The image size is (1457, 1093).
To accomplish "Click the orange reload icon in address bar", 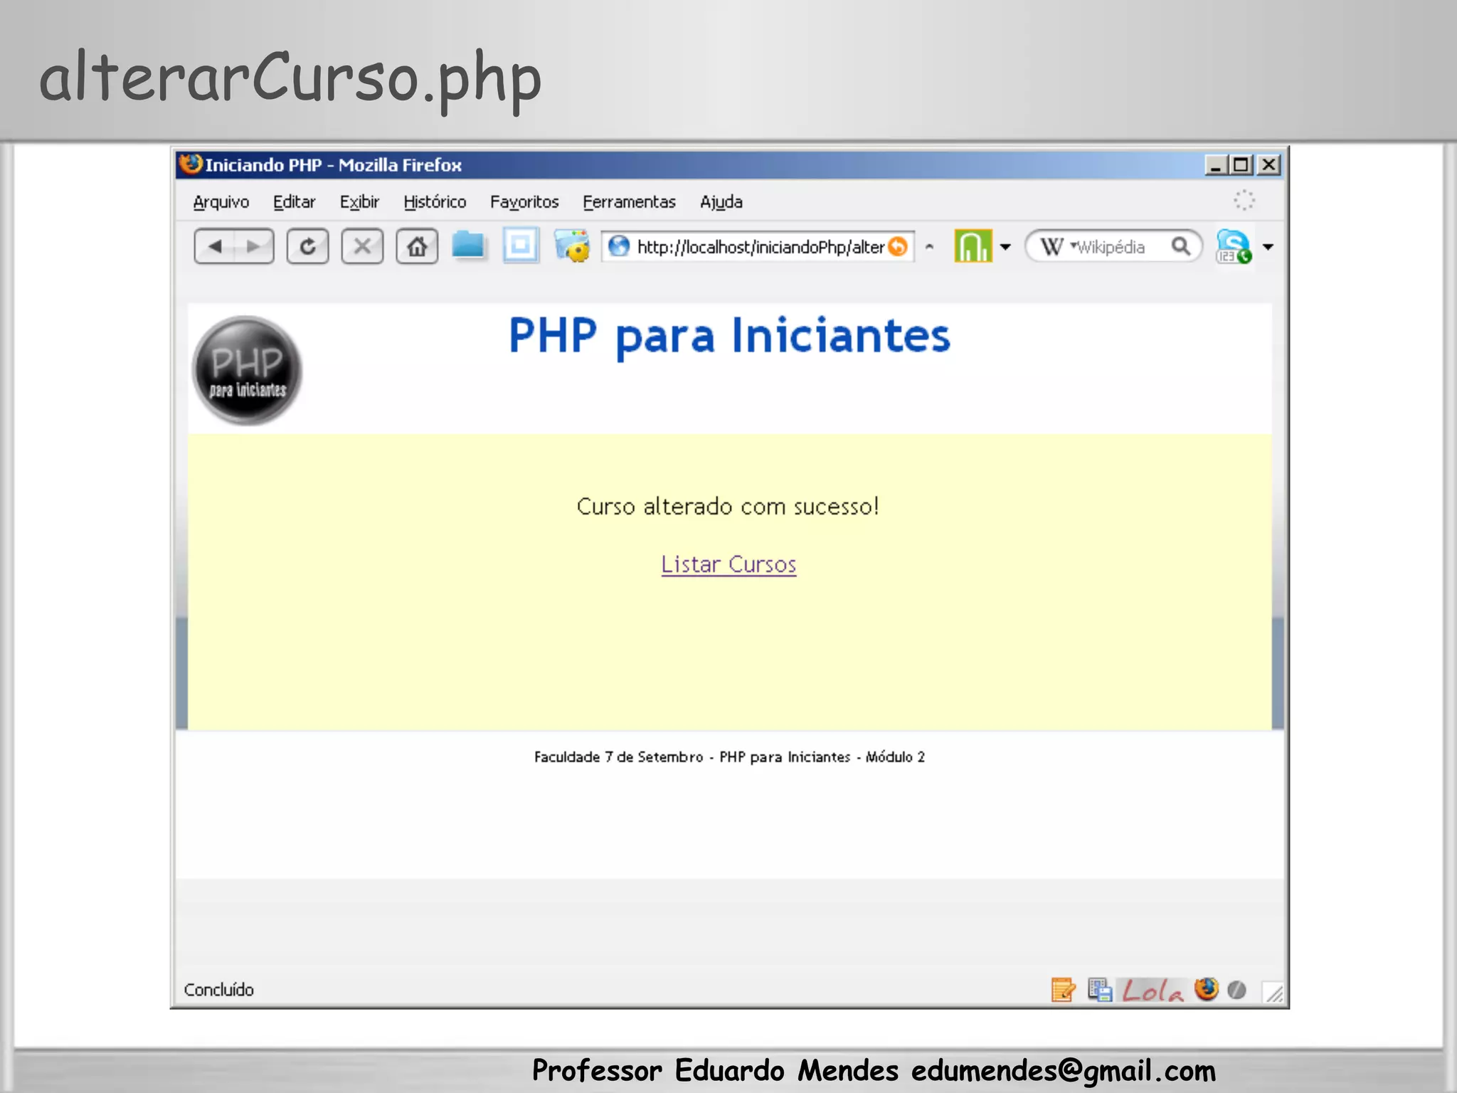I will coord(899,246).
